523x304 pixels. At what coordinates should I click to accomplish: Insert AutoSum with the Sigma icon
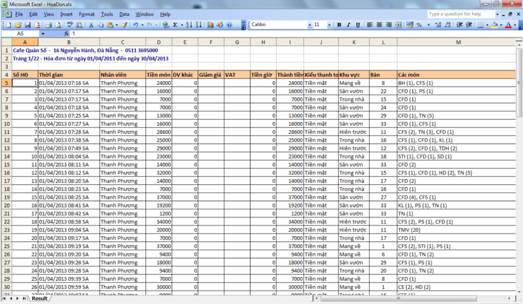(175, 25)
